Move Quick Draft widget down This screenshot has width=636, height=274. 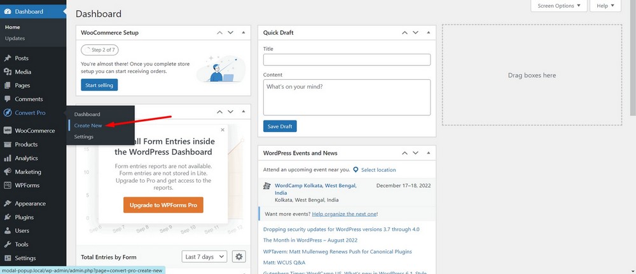(415, 33)
